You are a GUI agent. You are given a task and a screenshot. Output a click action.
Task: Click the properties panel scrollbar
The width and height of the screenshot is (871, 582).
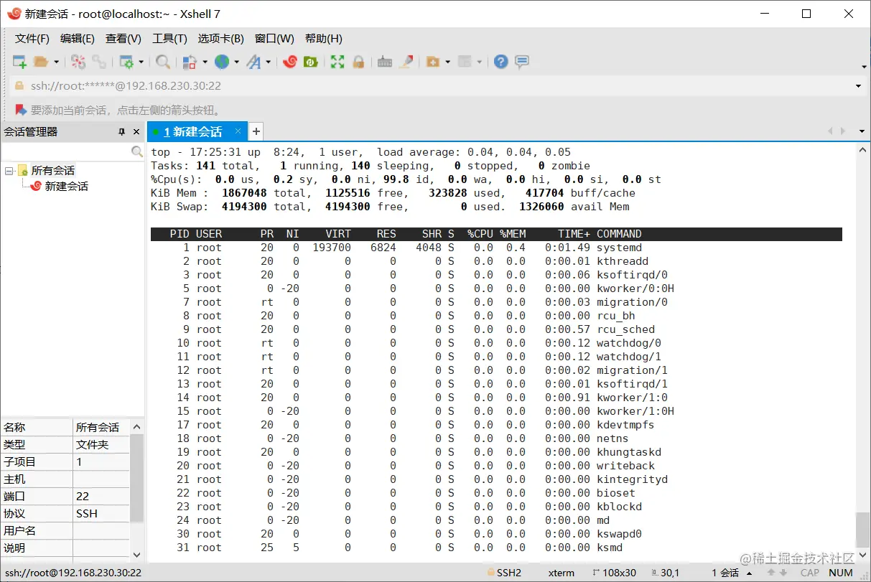pos(136,477)
